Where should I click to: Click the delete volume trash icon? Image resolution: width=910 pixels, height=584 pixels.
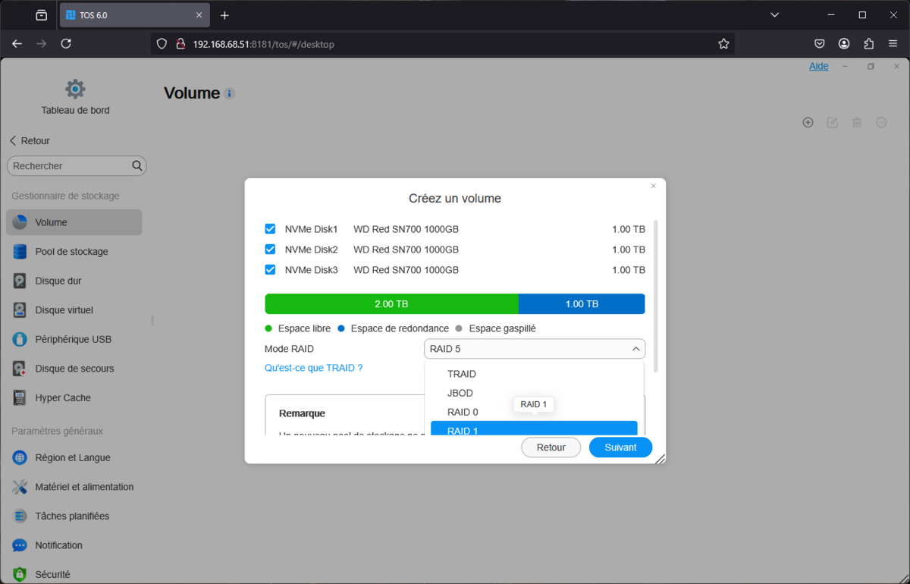pos(857,122)
